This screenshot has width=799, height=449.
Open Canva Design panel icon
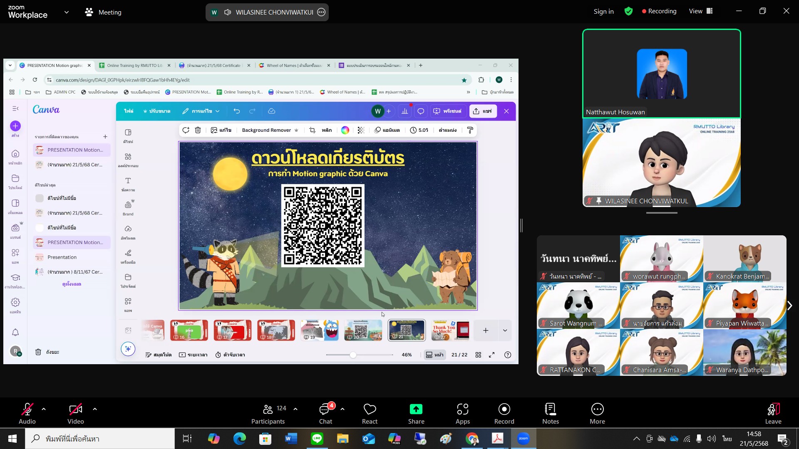[x=128, y=136]
